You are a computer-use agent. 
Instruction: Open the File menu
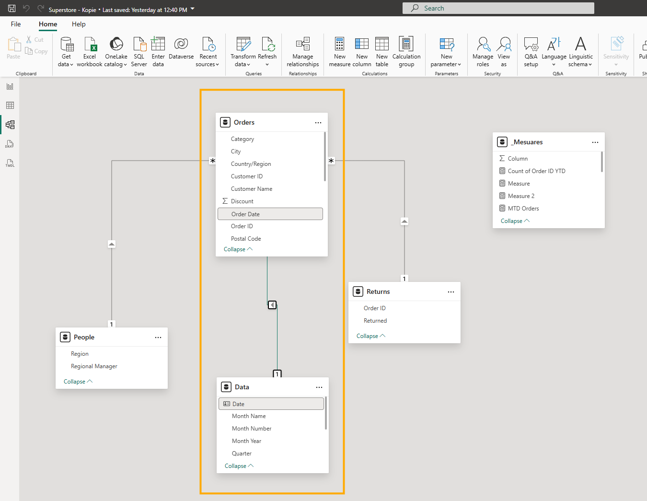[16, 24]
